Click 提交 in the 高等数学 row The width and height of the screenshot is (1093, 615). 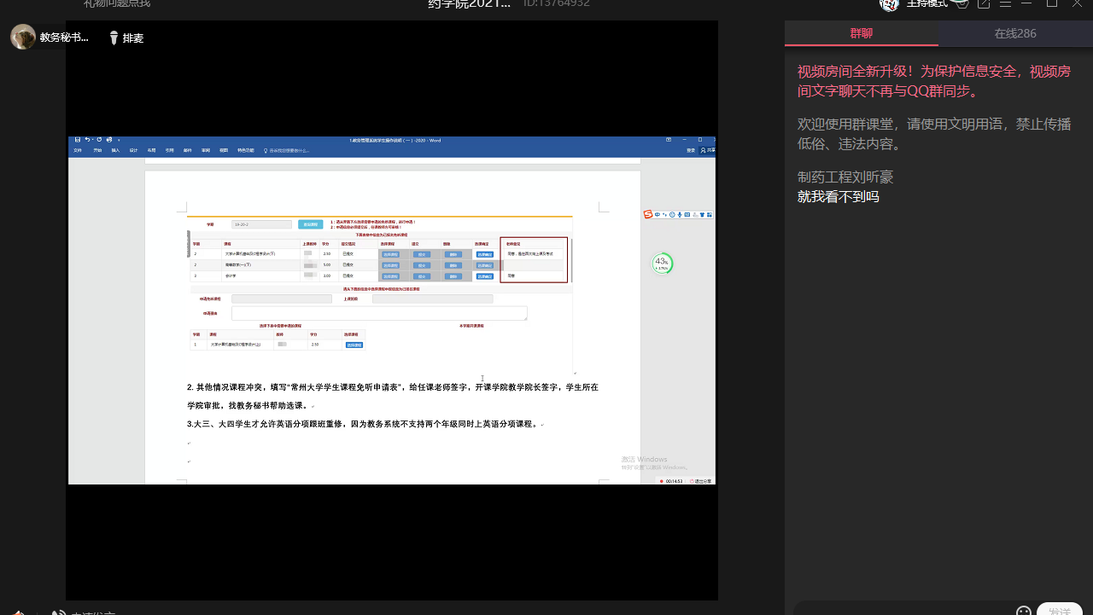tap(422, 265)
